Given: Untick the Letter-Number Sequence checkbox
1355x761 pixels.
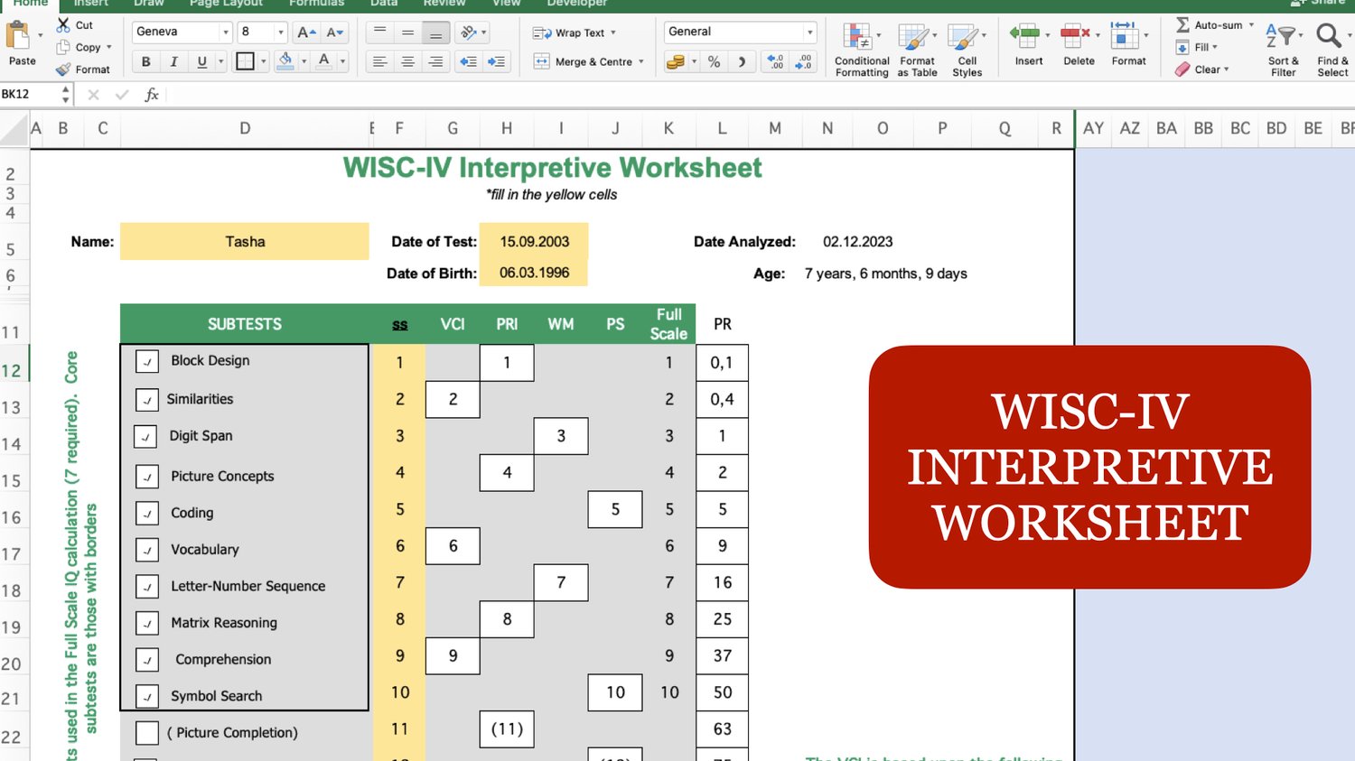Looking at the screenshot, I should tap(147, 587).
